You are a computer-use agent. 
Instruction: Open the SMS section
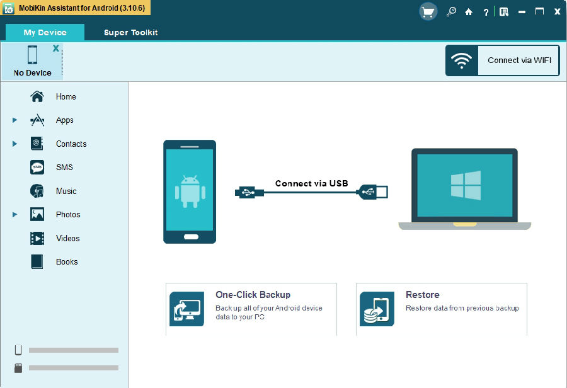tap(64, 167)
